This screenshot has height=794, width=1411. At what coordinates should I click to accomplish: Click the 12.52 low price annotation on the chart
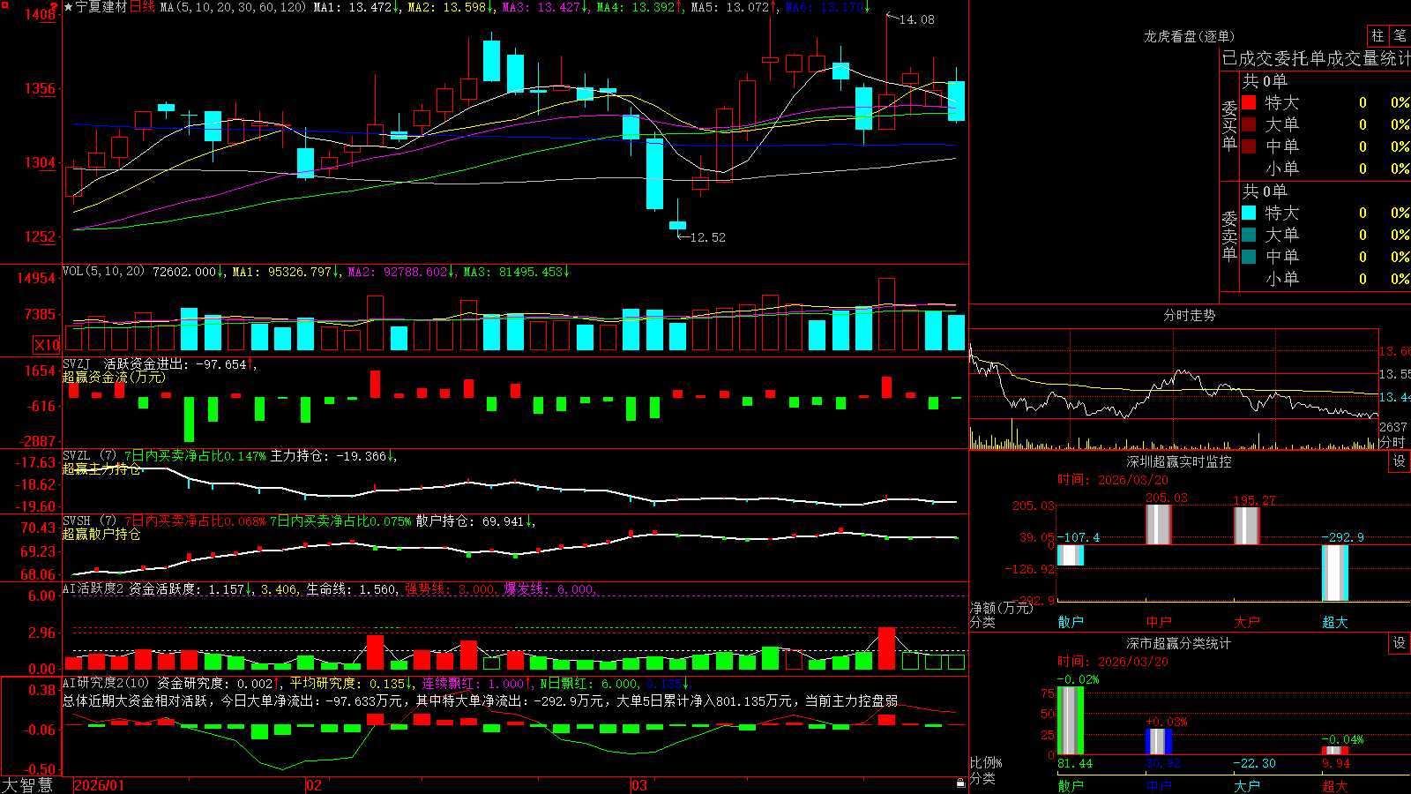pyautogui.click(x=708, y=237)
